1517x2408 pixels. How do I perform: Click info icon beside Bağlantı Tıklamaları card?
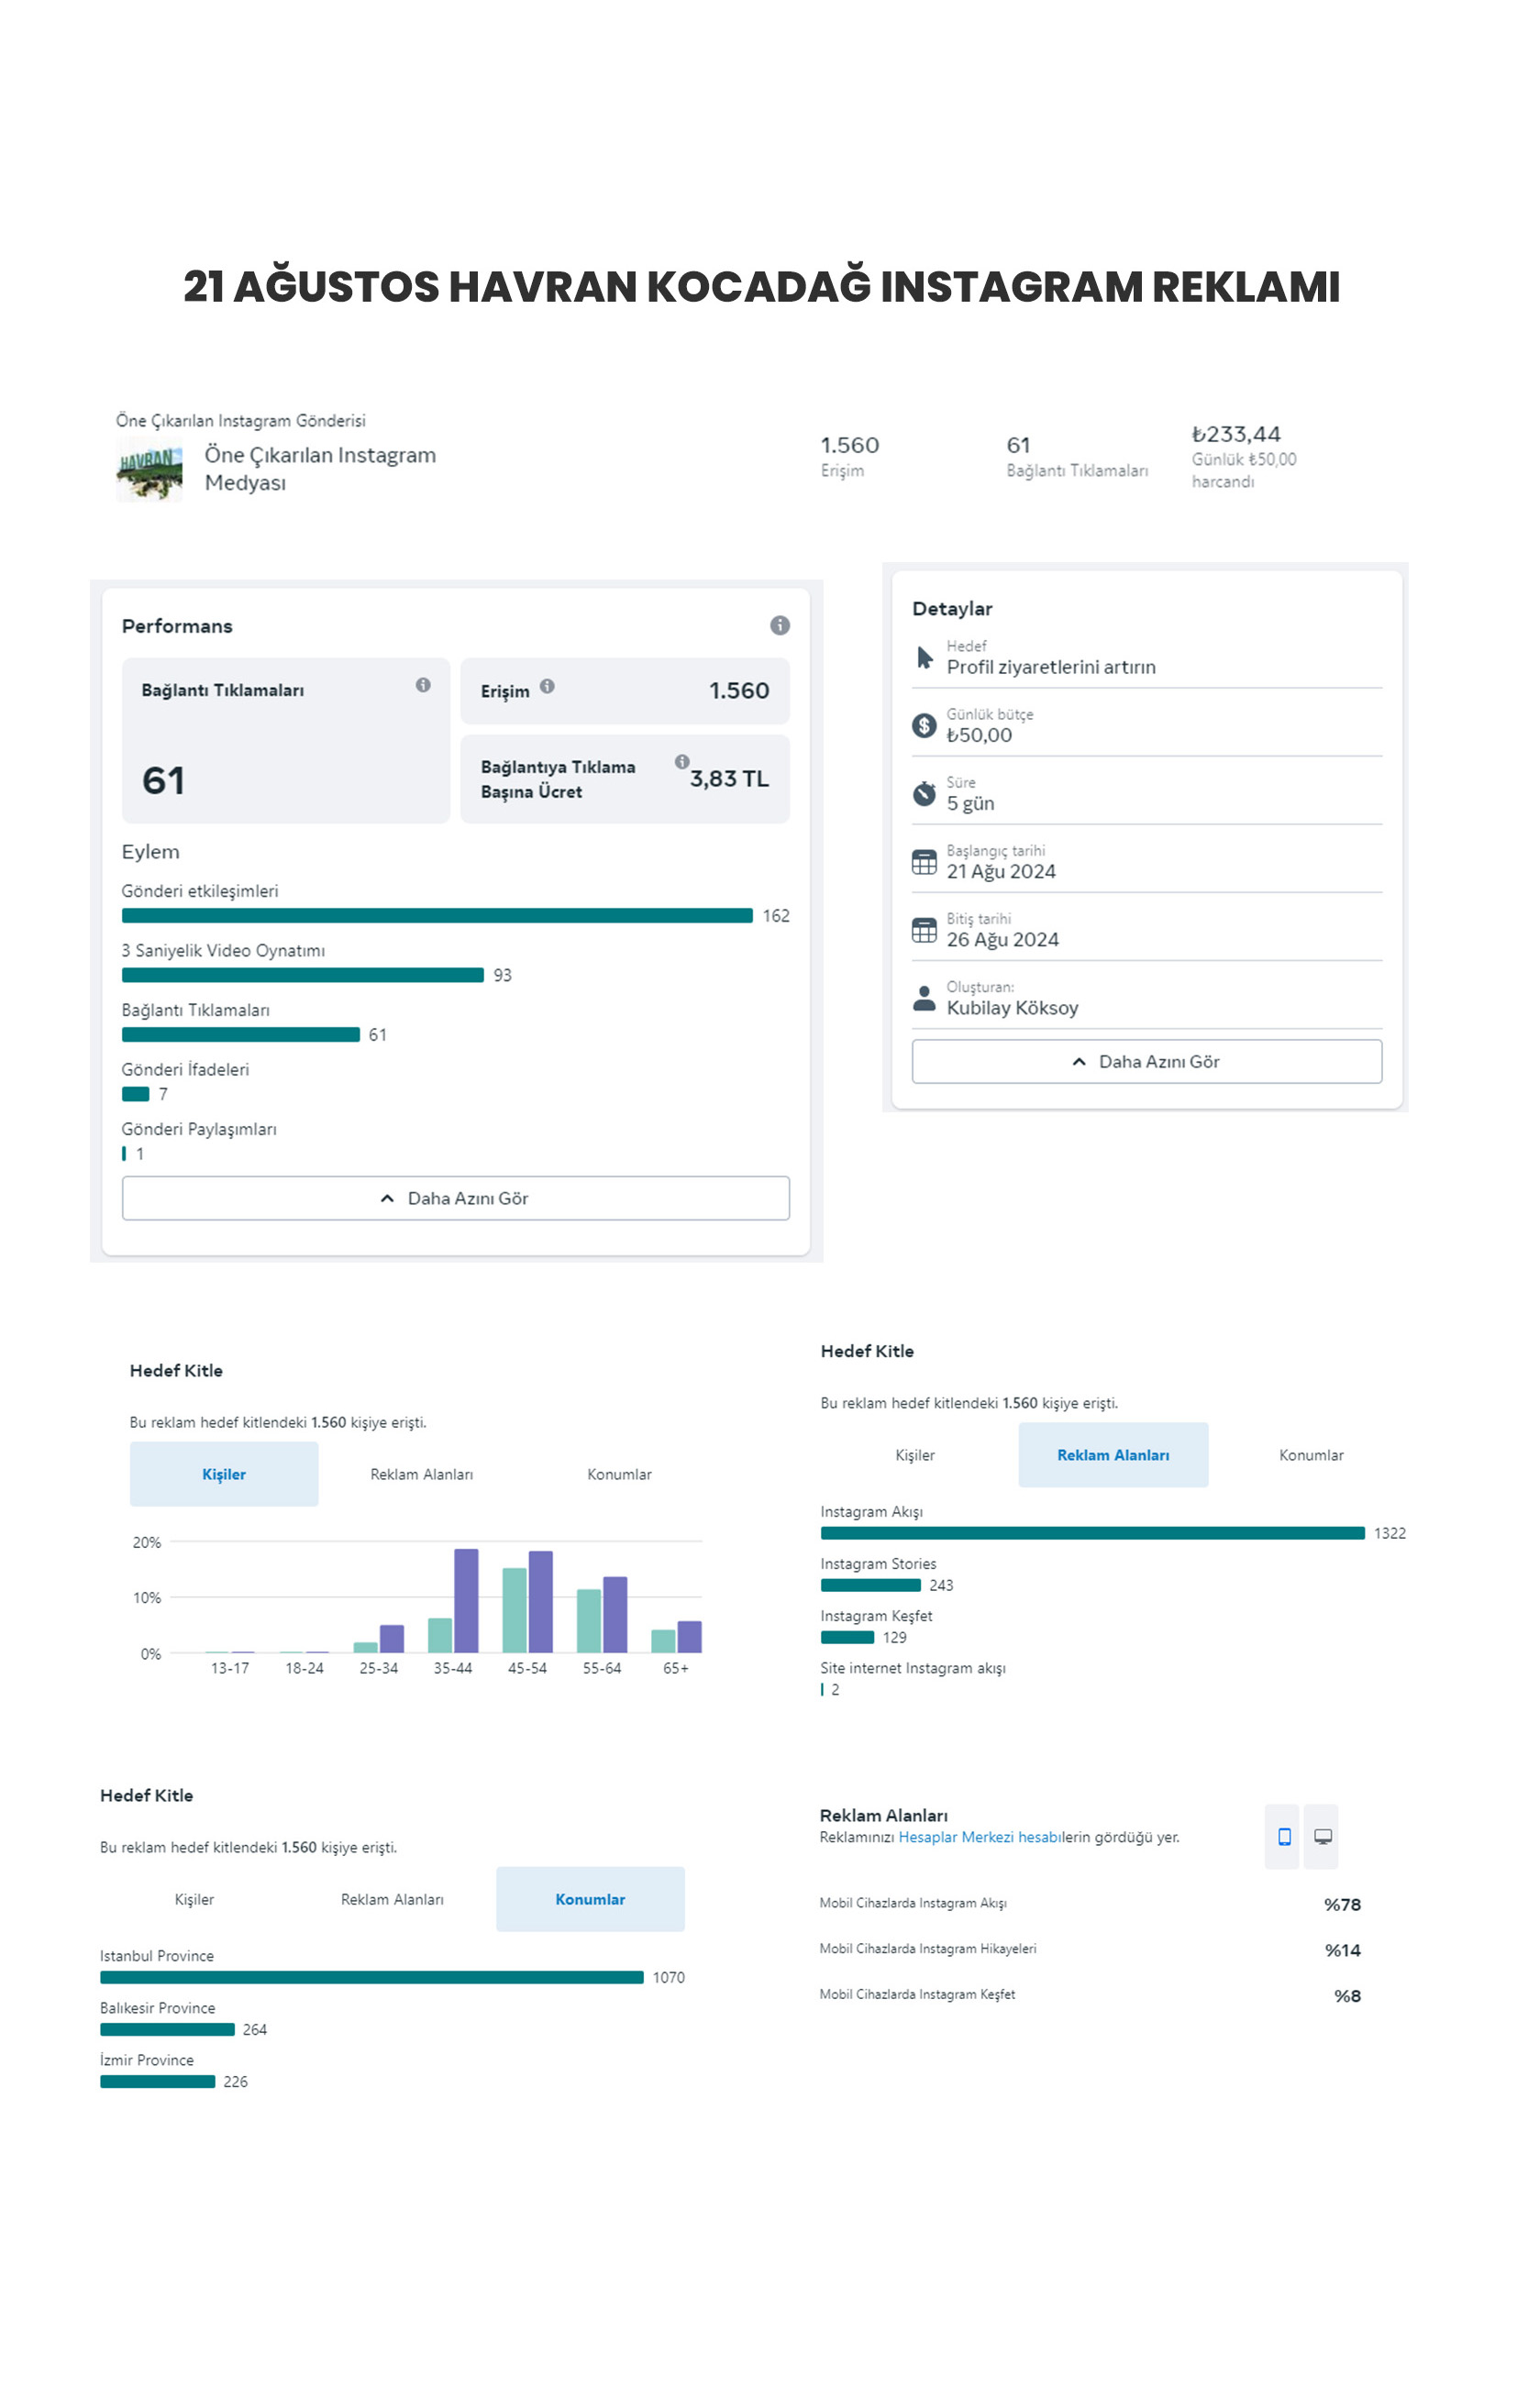coord(423,685)
